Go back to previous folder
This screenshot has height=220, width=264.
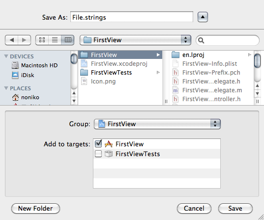point(12,40)
